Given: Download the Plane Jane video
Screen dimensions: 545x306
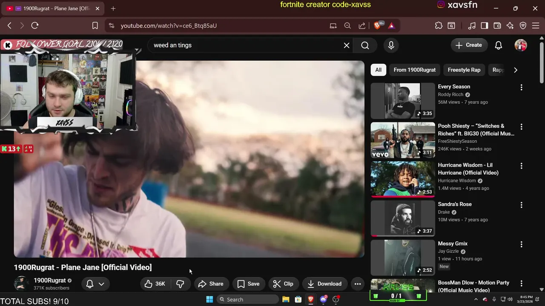Looking at the screenshot, I should pos(325,284).
